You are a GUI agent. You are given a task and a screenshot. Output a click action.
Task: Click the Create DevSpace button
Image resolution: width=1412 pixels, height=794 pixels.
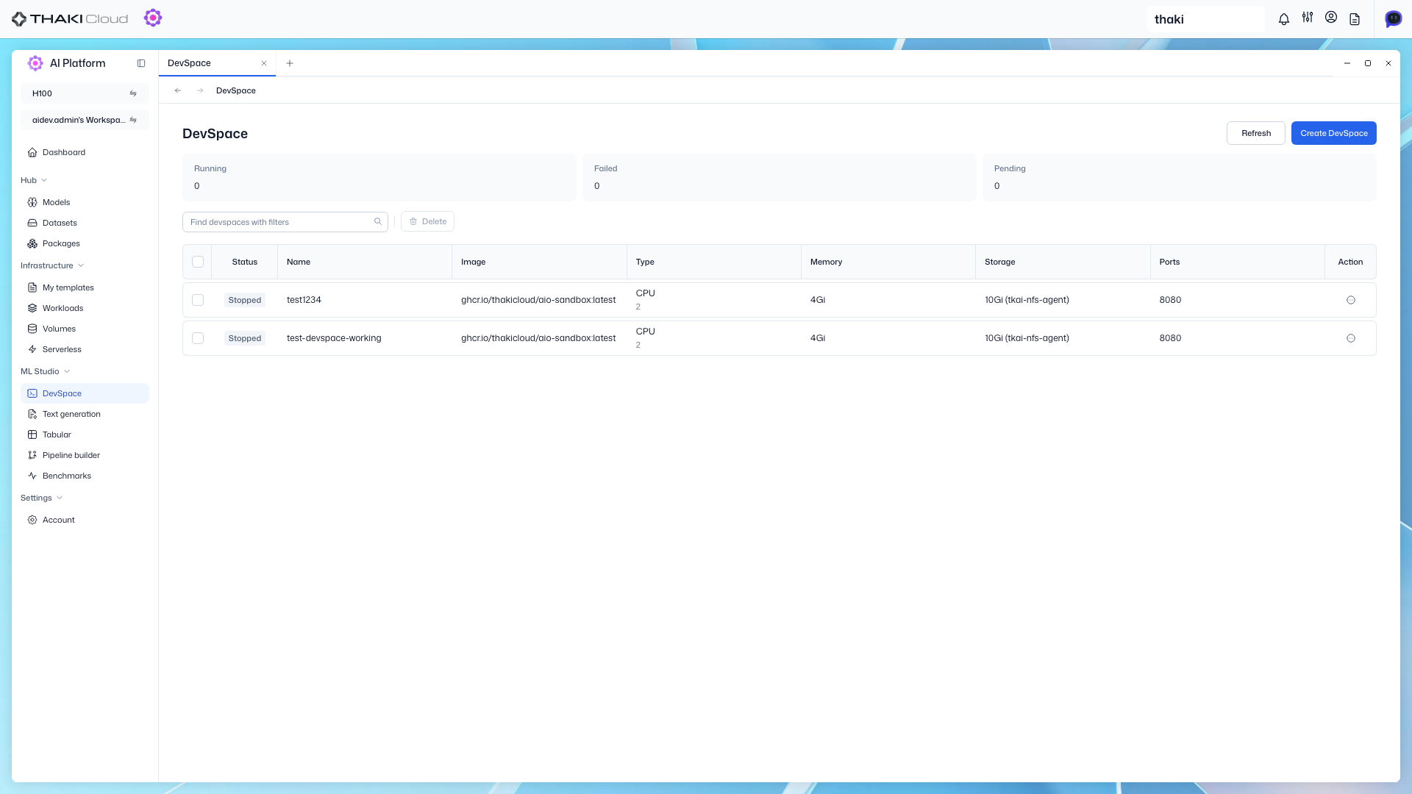(x=1333, y=133)
